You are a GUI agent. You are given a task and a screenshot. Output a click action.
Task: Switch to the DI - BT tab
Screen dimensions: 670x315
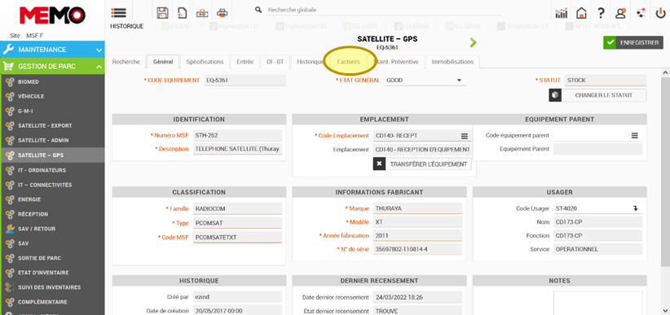tap(275, 62)
